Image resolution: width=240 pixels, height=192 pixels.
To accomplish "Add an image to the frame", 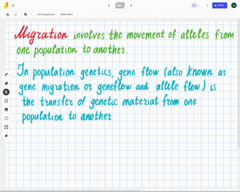I will coord(6,109).
